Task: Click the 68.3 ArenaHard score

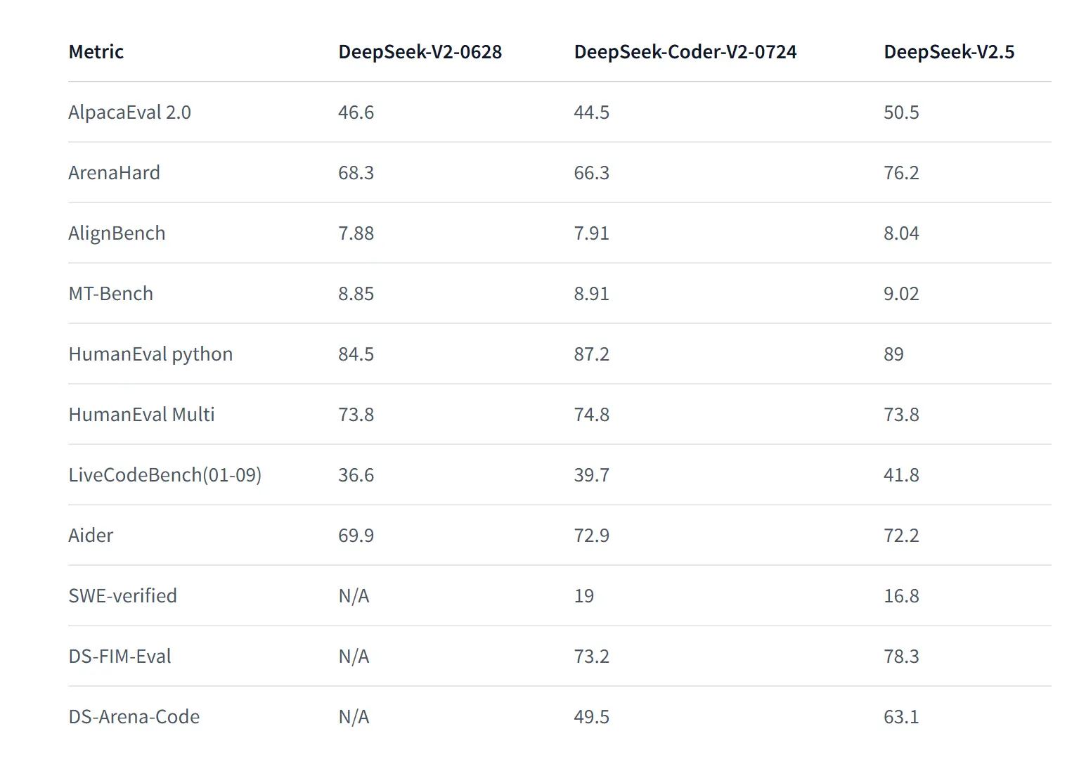Action: point(356,173)
